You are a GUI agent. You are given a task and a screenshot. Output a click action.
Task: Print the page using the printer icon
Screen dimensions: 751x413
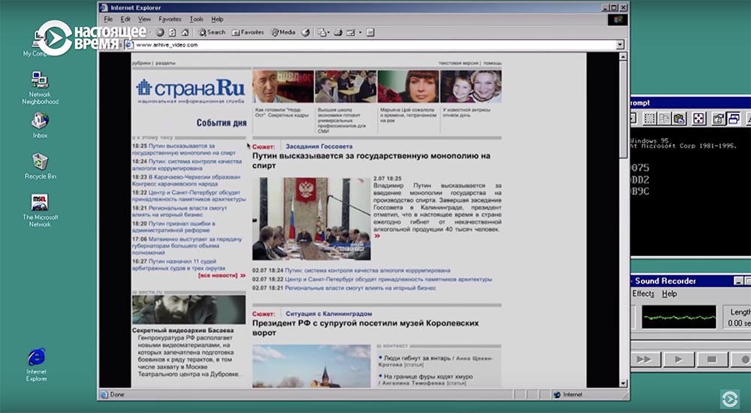pyautogui.click(x=338, y=32)
